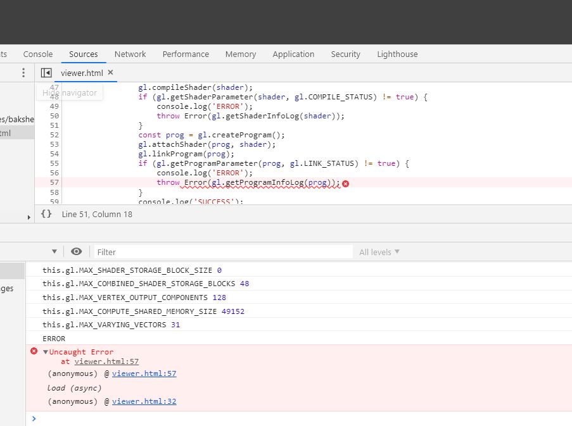
Task: Click the console Filter input field
Action: (222, 252)
